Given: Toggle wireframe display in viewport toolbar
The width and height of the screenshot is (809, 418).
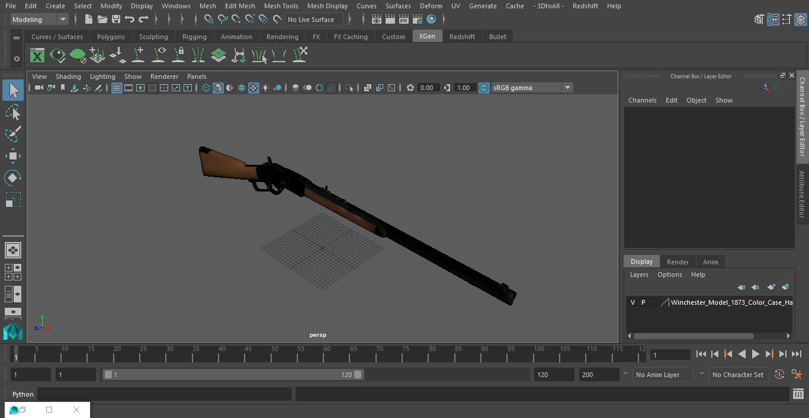Looking at the screenshot, I should (206, 88).
